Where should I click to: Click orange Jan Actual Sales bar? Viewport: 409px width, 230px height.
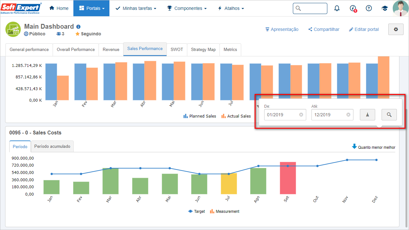tap(63, 88)
